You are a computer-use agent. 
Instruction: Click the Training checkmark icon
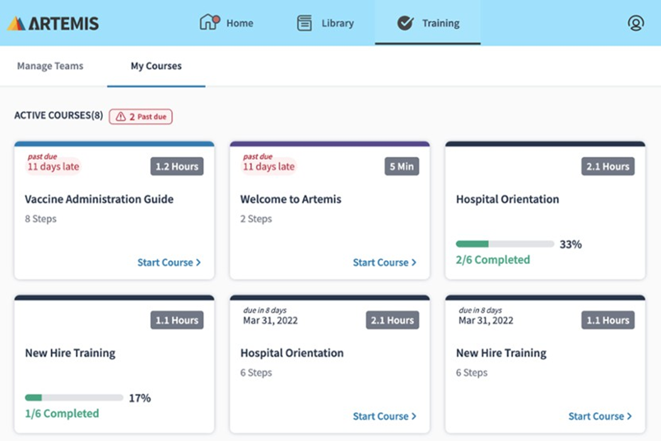(x=405, y=23)
